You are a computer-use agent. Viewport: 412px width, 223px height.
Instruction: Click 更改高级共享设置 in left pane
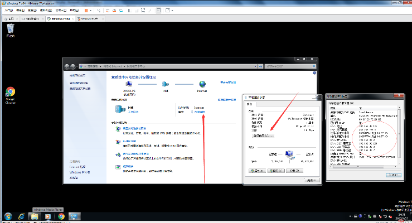[80, 89]
